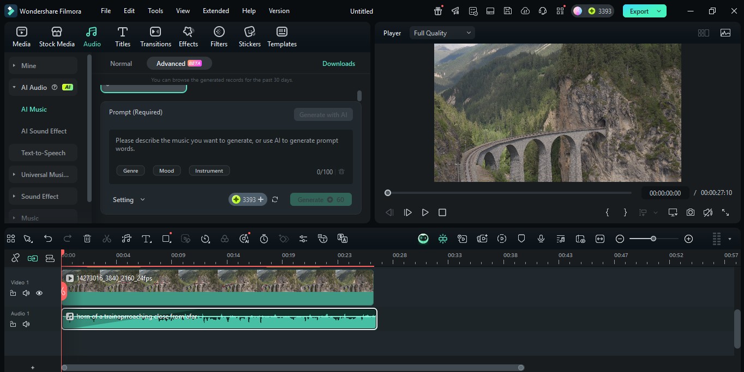Select Text-to-Speech in sidebar
Viewport: 744px width, 372px height.
click(x=43, y=153)
